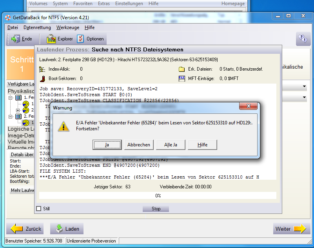The height and width of the screenshot is (248, 314).
Task: Open the upper right-panel dropdown arrow
Action: pos(304,86)
